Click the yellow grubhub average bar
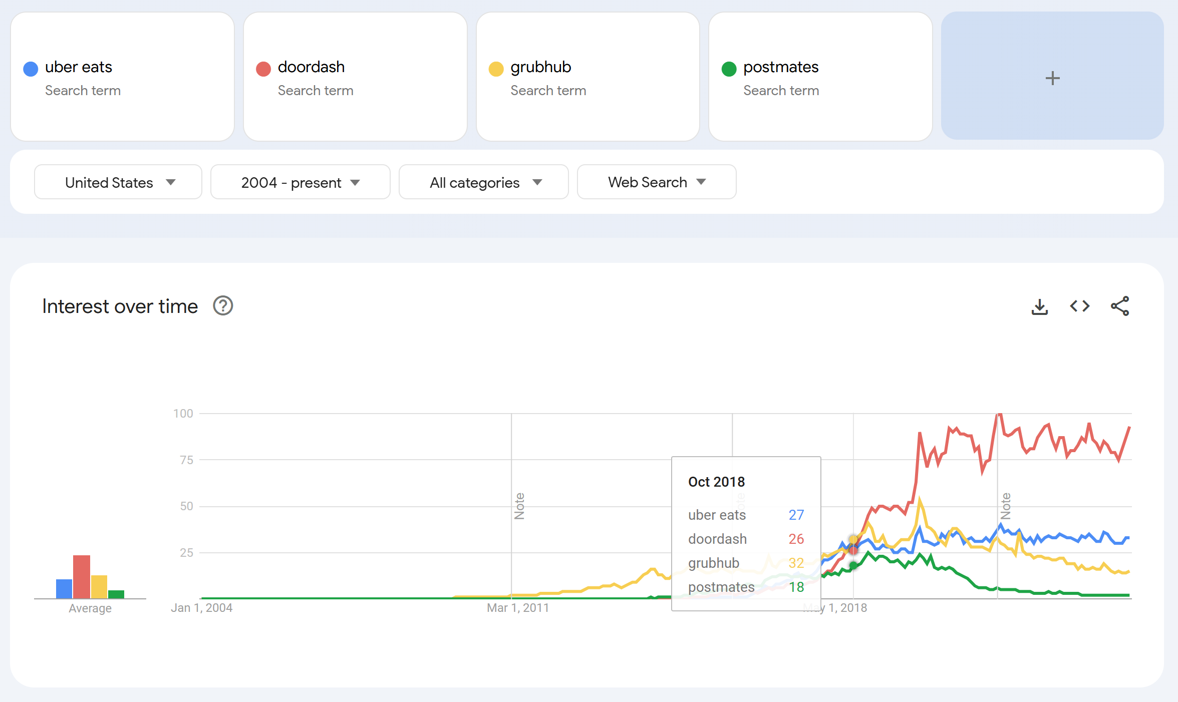Viewport: 1178px width, 702px height. tap(99, 586)
